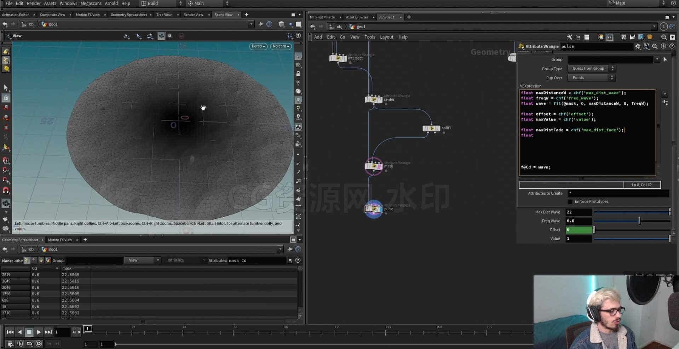679x349 pixels.
Task: Open the Megascans menu
Action: click(91, 3)
